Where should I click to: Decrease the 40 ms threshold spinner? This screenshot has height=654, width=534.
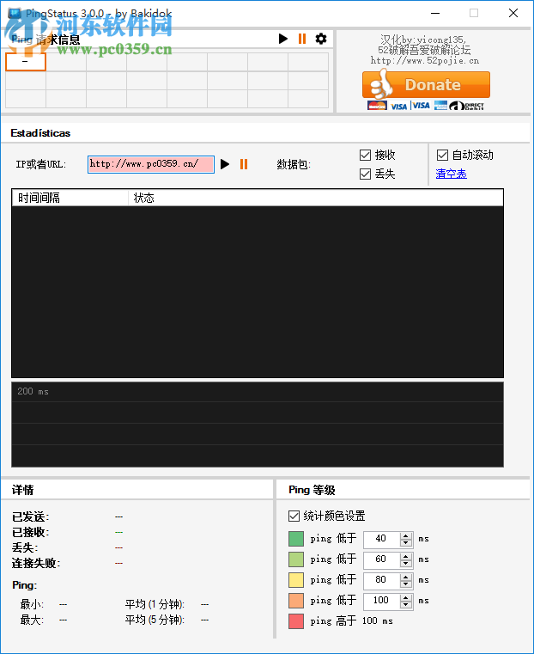pyautogui.click(x=406, y=542)
